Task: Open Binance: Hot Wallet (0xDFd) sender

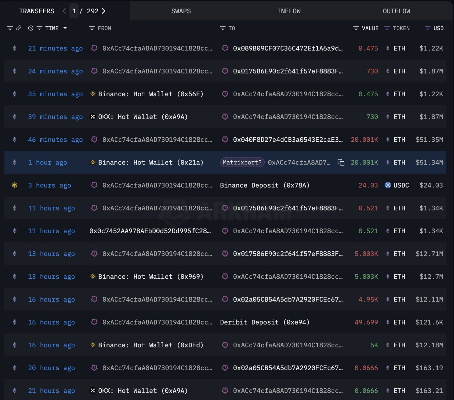Action: pos(151,345)
